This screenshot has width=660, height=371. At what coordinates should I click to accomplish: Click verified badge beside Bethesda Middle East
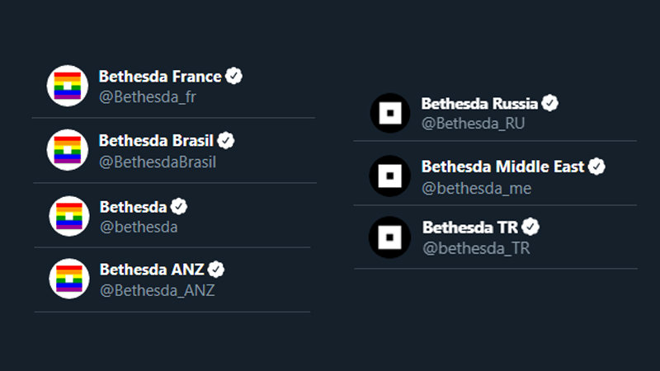(596, 166)
